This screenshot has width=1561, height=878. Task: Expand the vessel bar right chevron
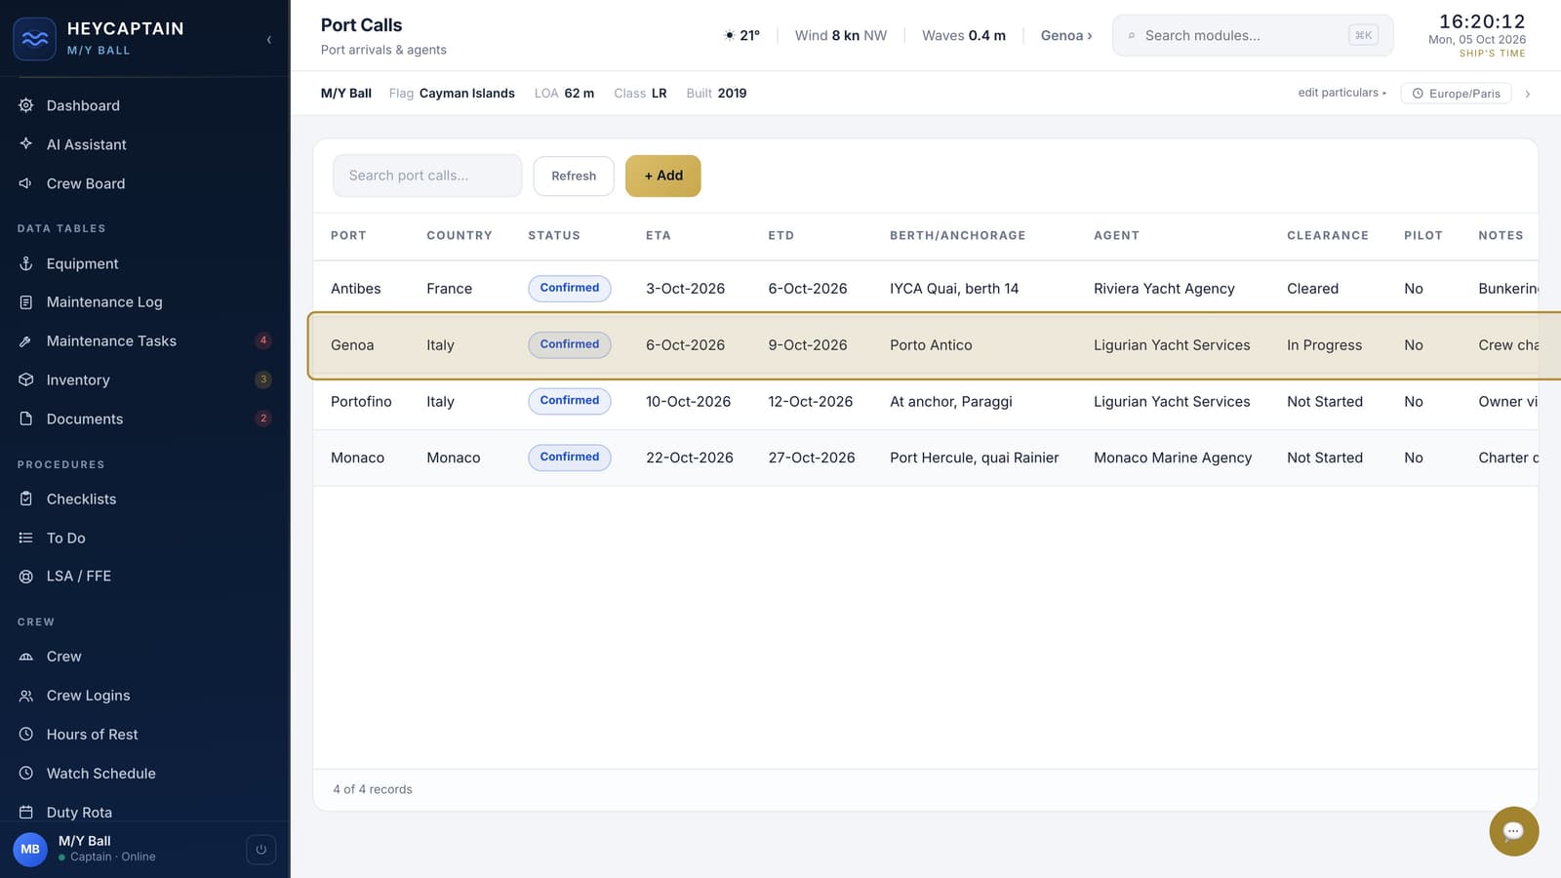[x=1528, y=94]
